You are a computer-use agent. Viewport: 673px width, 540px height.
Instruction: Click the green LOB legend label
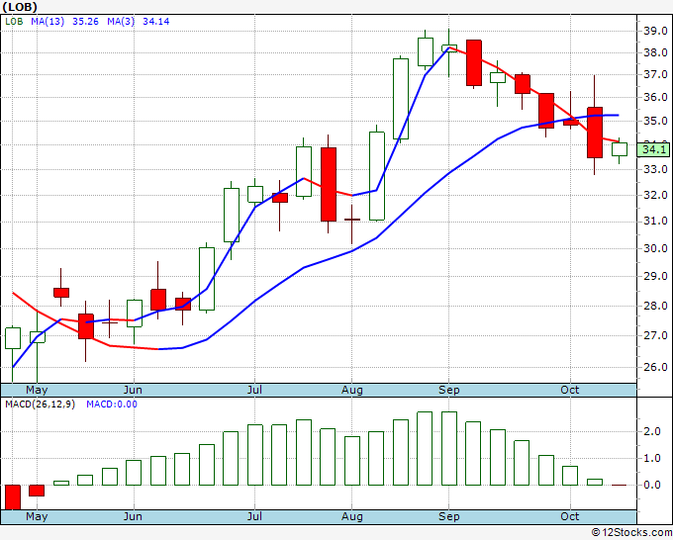(14, 21)
